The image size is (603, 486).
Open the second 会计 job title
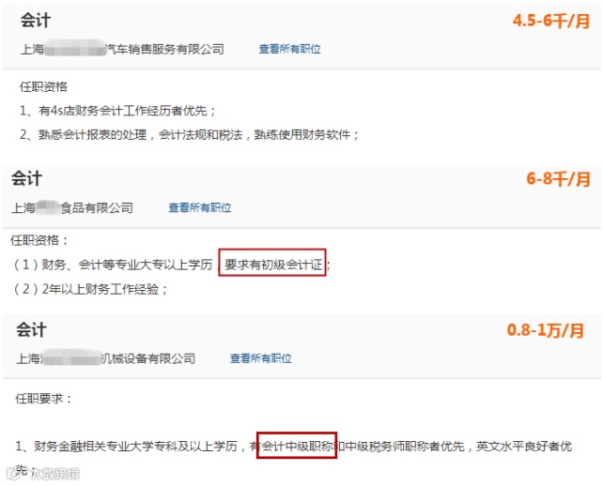click(26, 178)
